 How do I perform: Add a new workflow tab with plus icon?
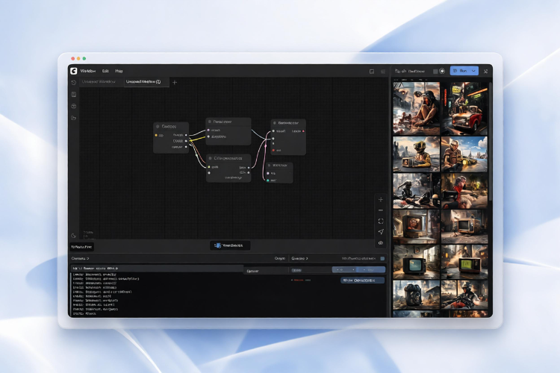(x=175, y=83)
